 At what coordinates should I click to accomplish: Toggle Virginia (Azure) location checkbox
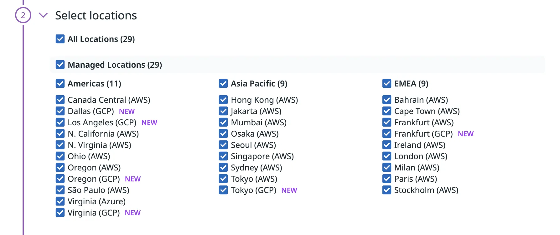(60, 201)
